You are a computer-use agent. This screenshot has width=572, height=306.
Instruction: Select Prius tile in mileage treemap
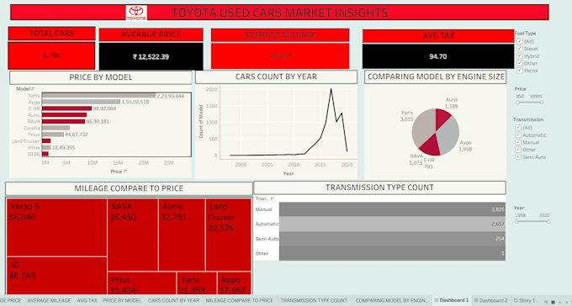[142, 283]
